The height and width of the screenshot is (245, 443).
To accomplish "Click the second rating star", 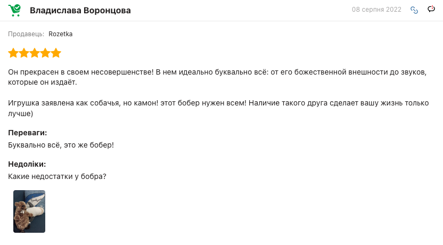I will point(24,53).
